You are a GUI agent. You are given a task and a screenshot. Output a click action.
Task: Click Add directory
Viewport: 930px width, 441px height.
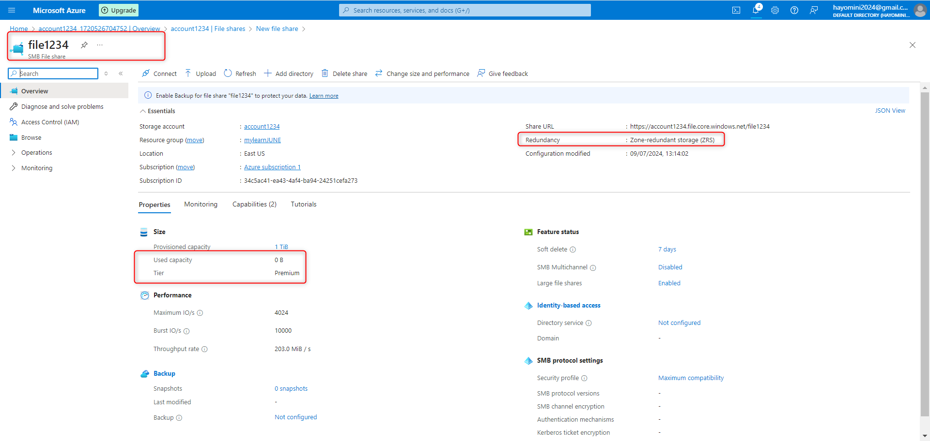[289, 73]
